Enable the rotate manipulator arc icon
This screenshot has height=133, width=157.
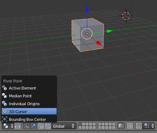click(x=41, y=126)
